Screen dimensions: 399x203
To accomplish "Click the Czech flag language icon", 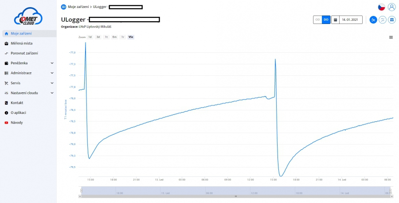I will click(x=381, y=7).
